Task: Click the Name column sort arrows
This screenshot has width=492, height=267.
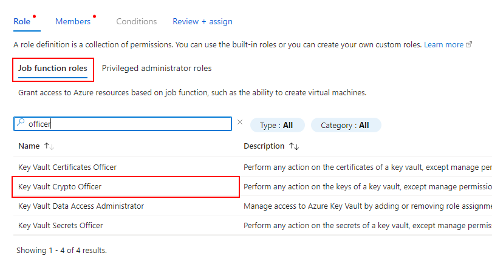Action: click(49, 146)
